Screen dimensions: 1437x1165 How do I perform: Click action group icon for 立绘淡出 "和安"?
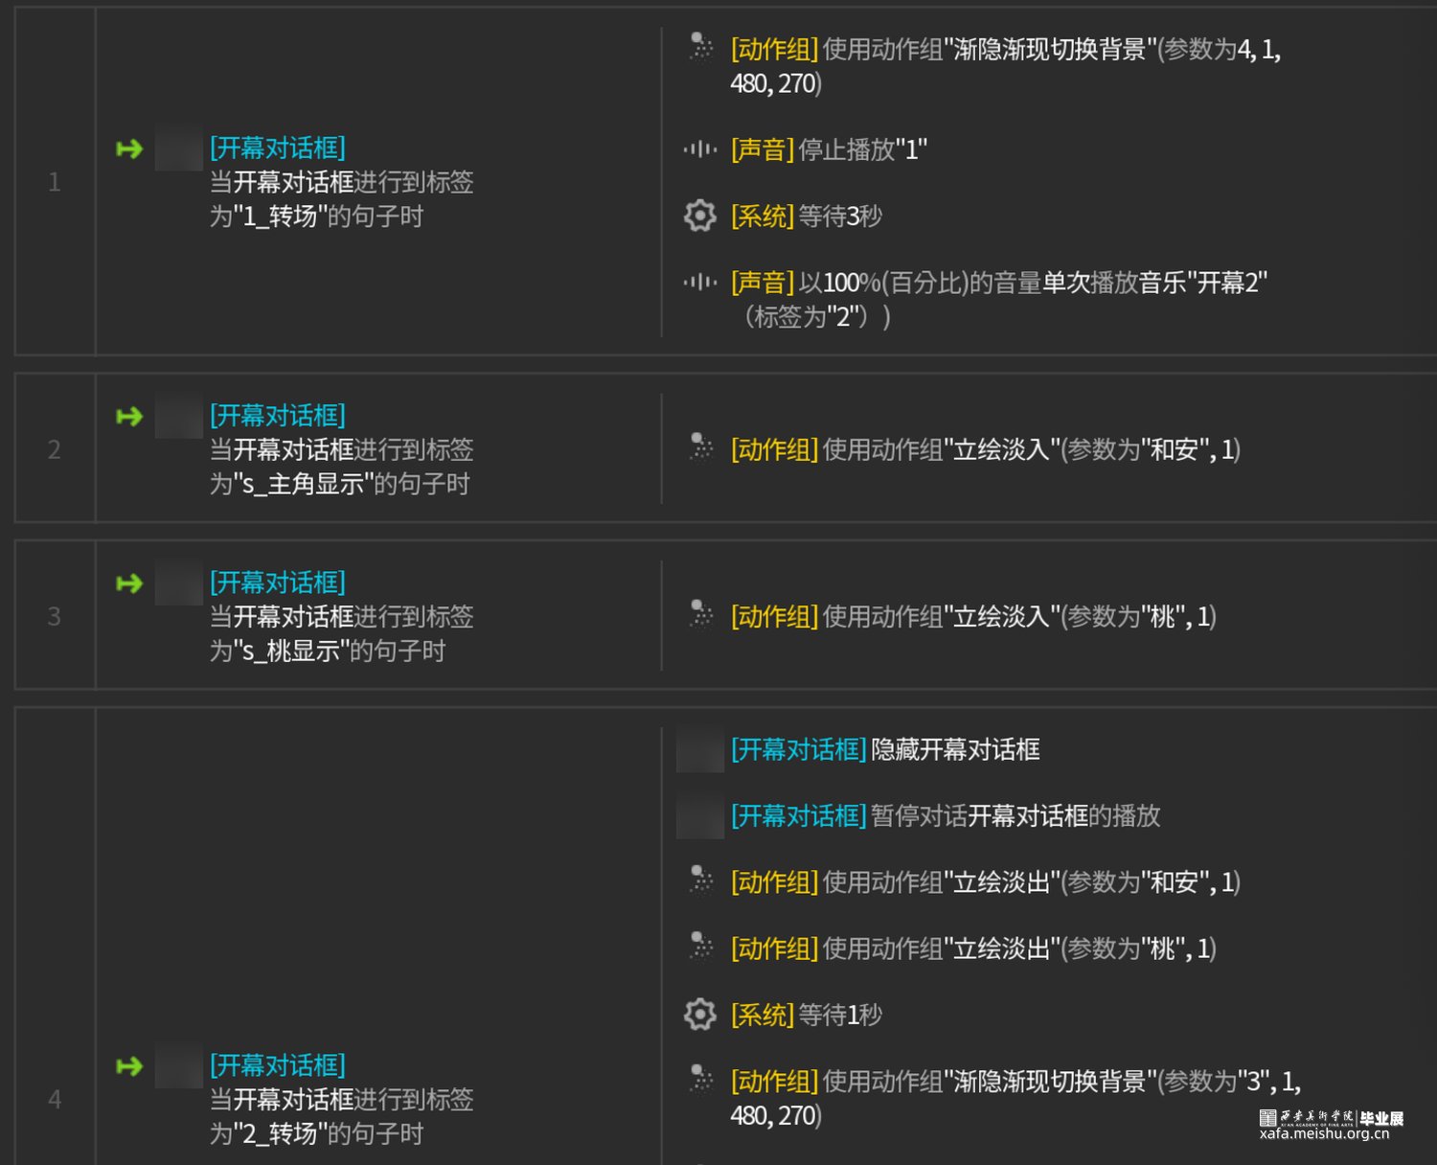coord(700,880)
